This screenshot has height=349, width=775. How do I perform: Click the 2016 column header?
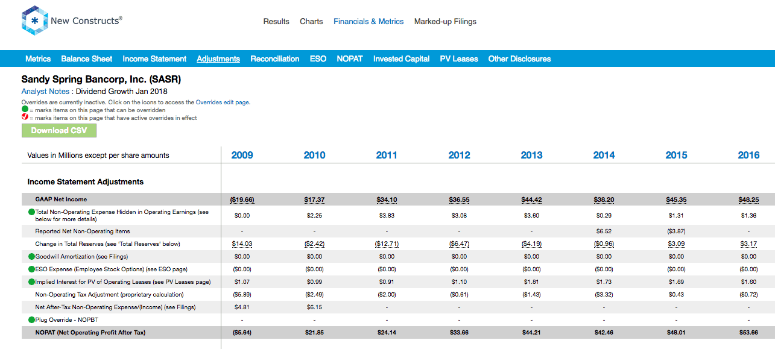[x=748, y=156]
